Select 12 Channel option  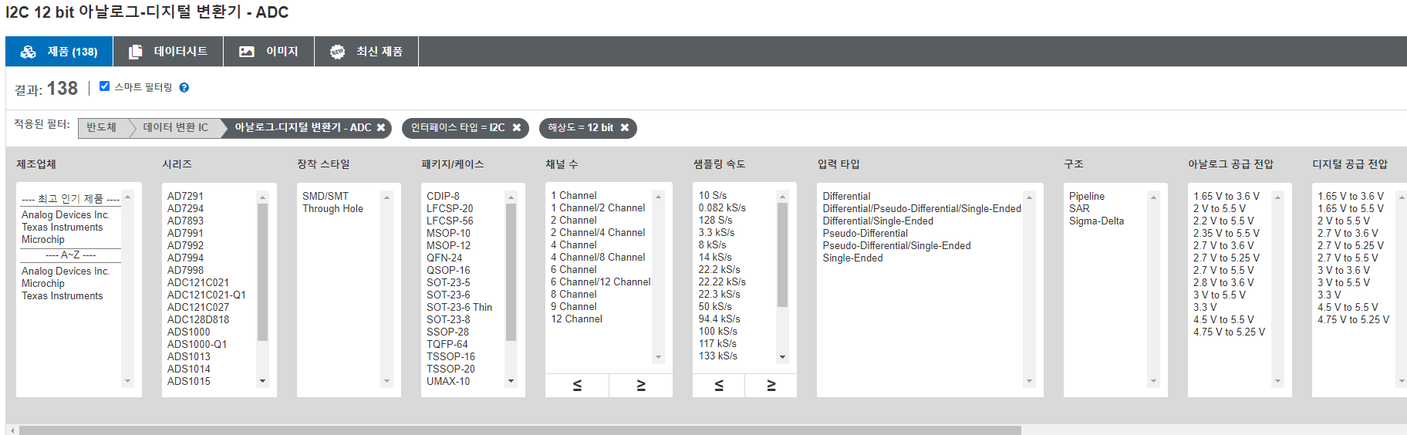point(576,319)
